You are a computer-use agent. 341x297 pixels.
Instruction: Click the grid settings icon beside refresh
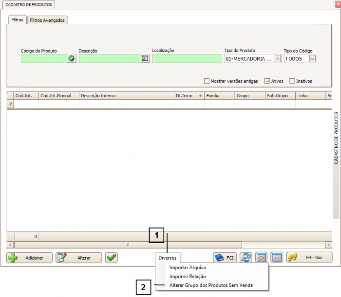[x=261, y=258]
